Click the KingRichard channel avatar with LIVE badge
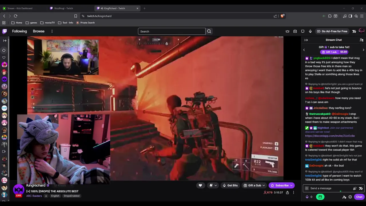 tap(19, 191)
